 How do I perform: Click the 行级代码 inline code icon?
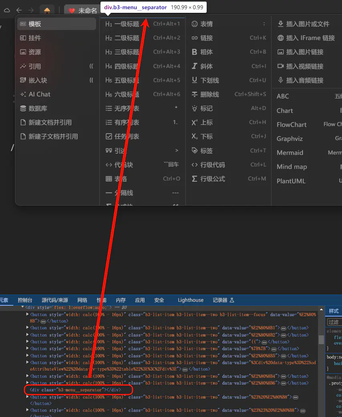pyautogui.click(x=195, y=165)
